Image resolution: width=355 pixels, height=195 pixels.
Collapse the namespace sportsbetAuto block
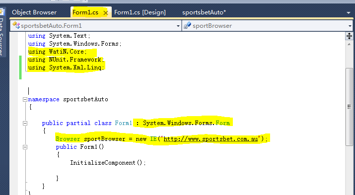pos(25,99)
